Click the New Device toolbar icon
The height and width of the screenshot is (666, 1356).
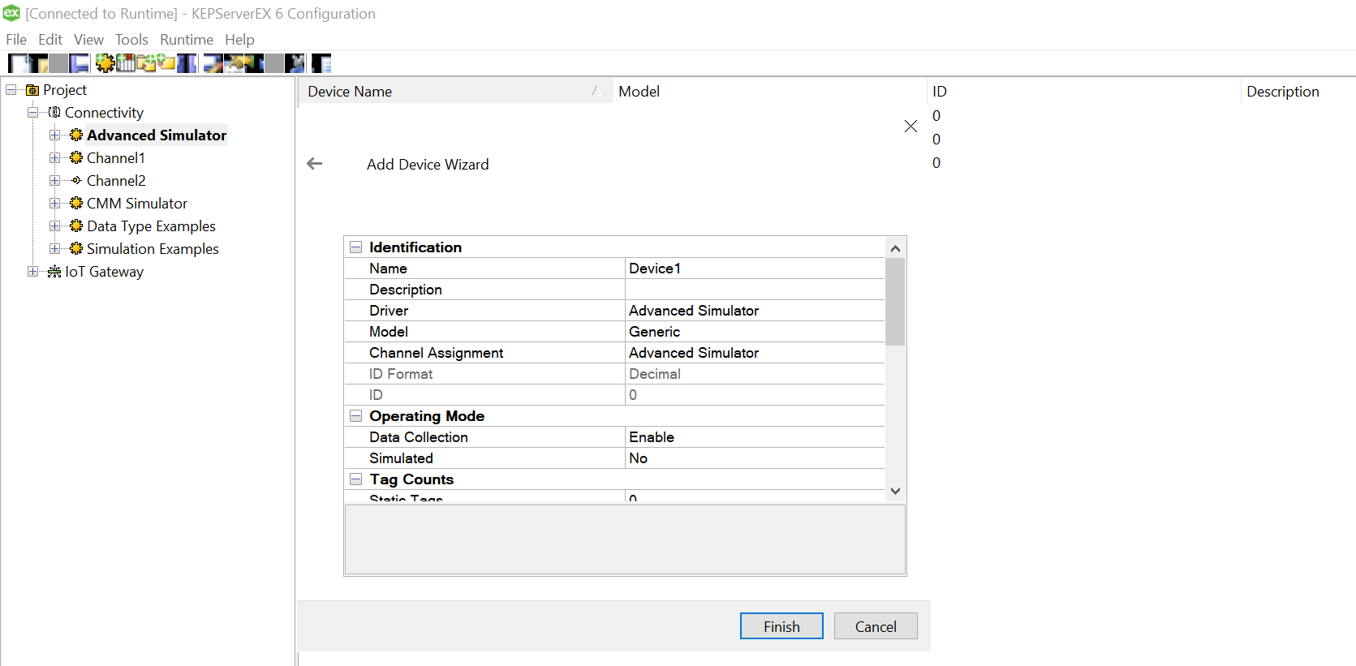click(126, 63)
